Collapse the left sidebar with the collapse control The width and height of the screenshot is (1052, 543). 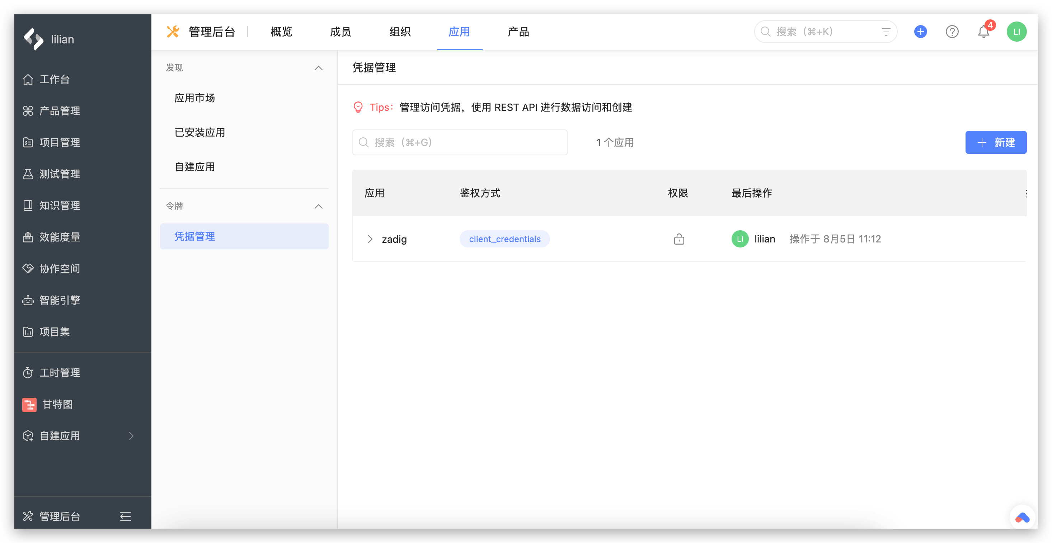125,516
